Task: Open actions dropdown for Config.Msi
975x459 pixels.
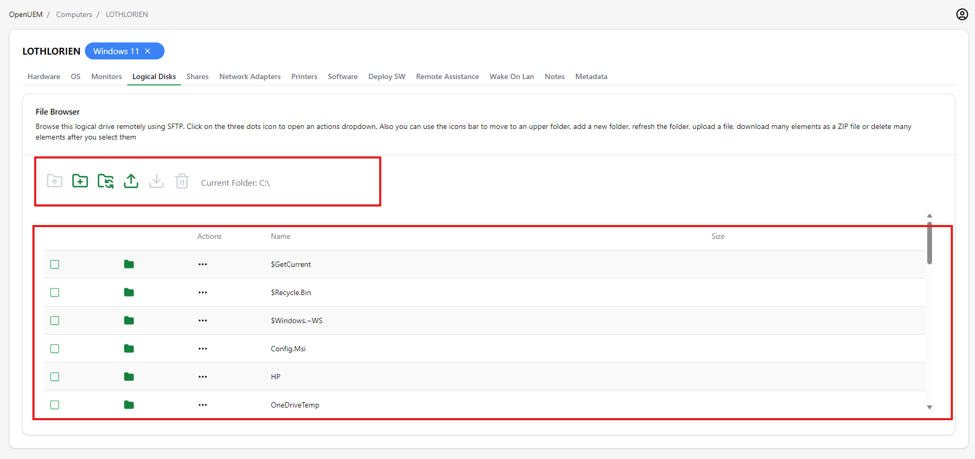Action: coord(203,349)
